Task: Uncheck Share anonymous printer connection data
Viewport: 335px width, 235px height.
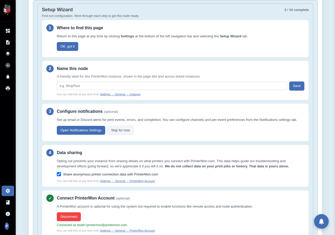Action: click(59, 174)
